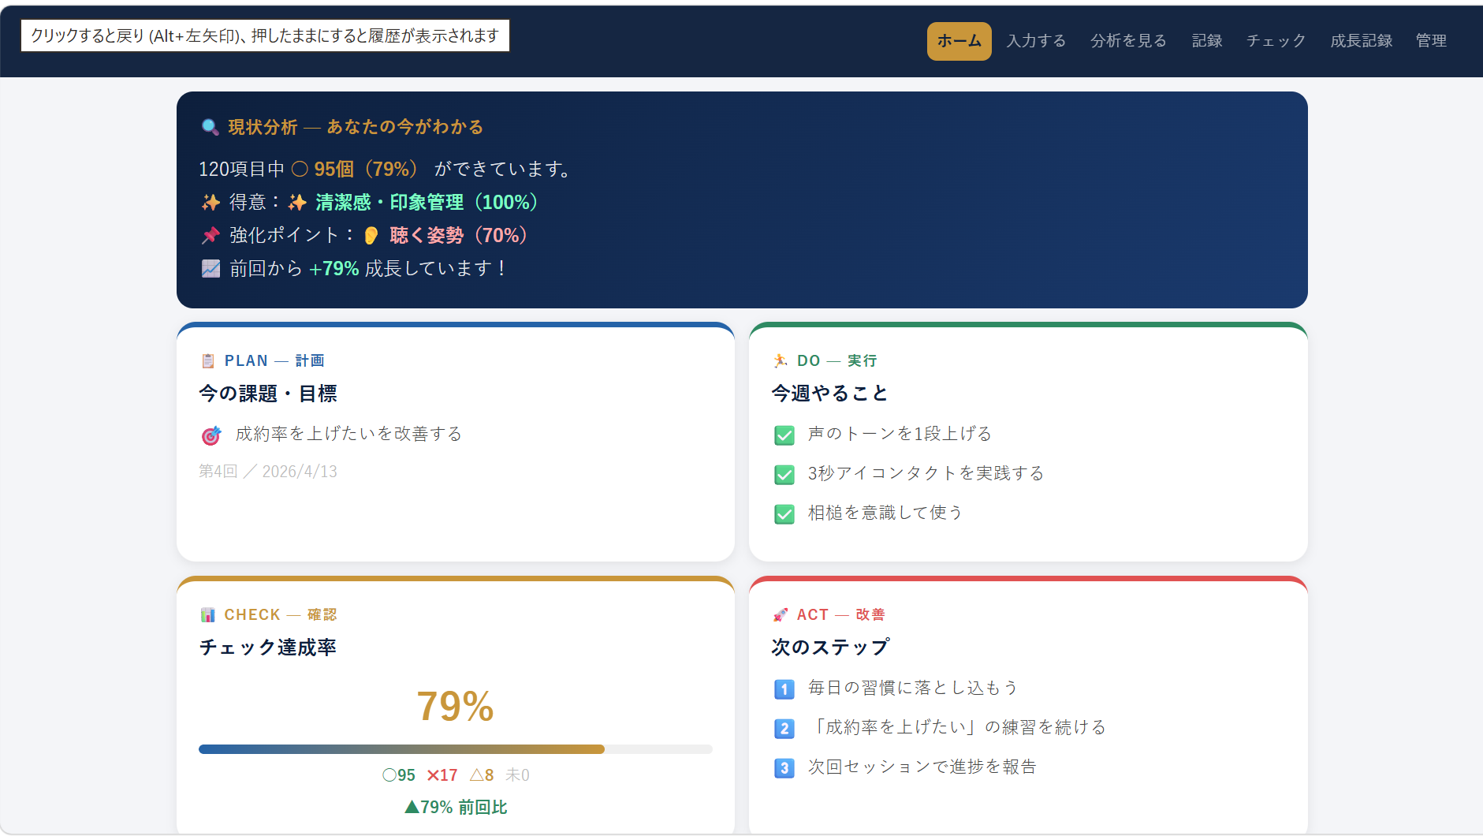The width and height of the screenshot is (1483, 836).
Task: Click the 95個（79%） summary text
Action: (367, 170)
